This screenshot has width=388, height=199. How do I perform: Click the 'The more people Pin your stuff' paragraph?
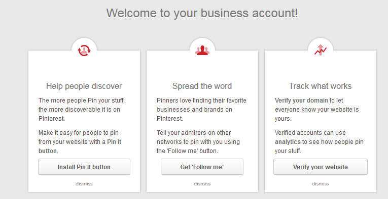(82, 110)
